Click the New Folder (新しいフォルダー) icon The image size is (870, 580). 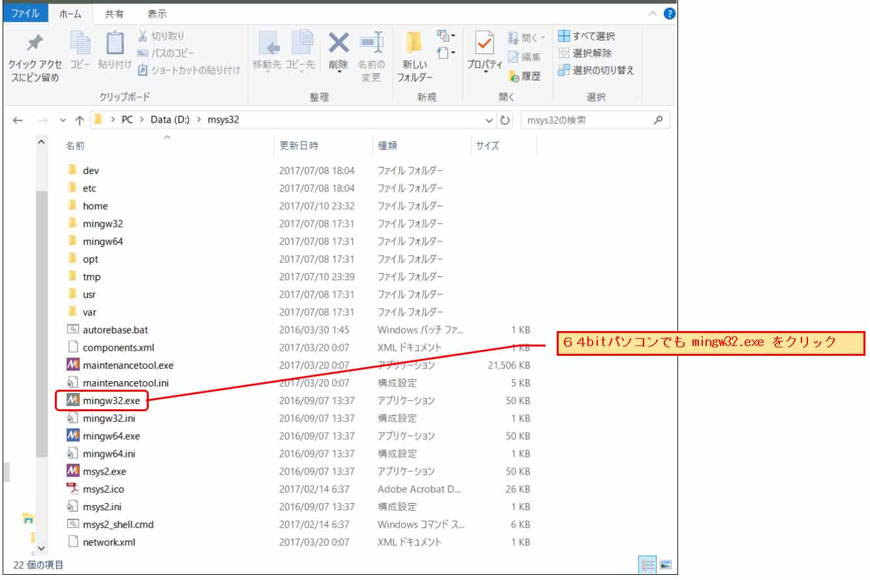click(414, 44)
